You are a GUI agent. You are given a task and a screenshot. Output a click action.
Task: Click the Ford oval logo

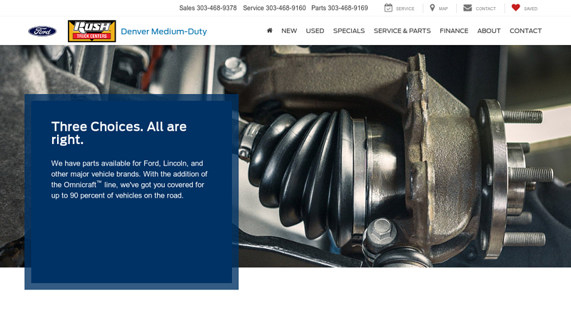(42, 31)
